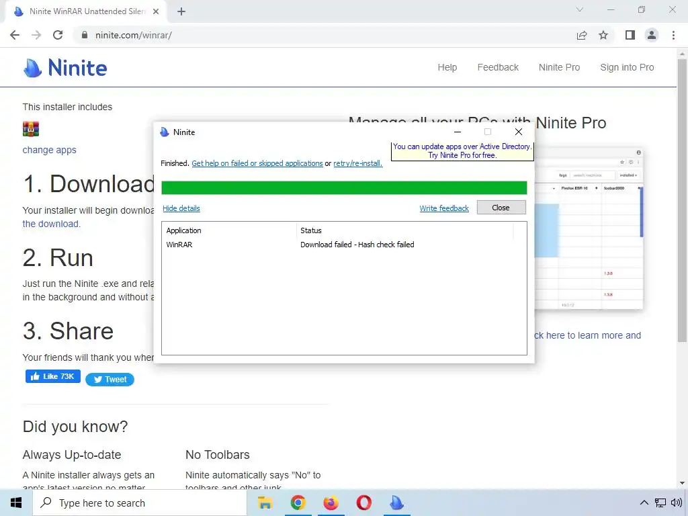Click the change apps link
This screenshot has height=516, width=688.
coord(50,150)
